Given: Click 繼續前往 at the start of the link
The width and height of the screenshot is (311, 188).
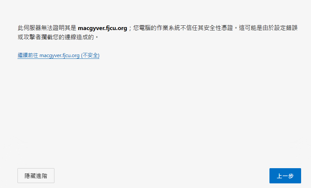Looking at the screenshot, I should click(28, 55).
